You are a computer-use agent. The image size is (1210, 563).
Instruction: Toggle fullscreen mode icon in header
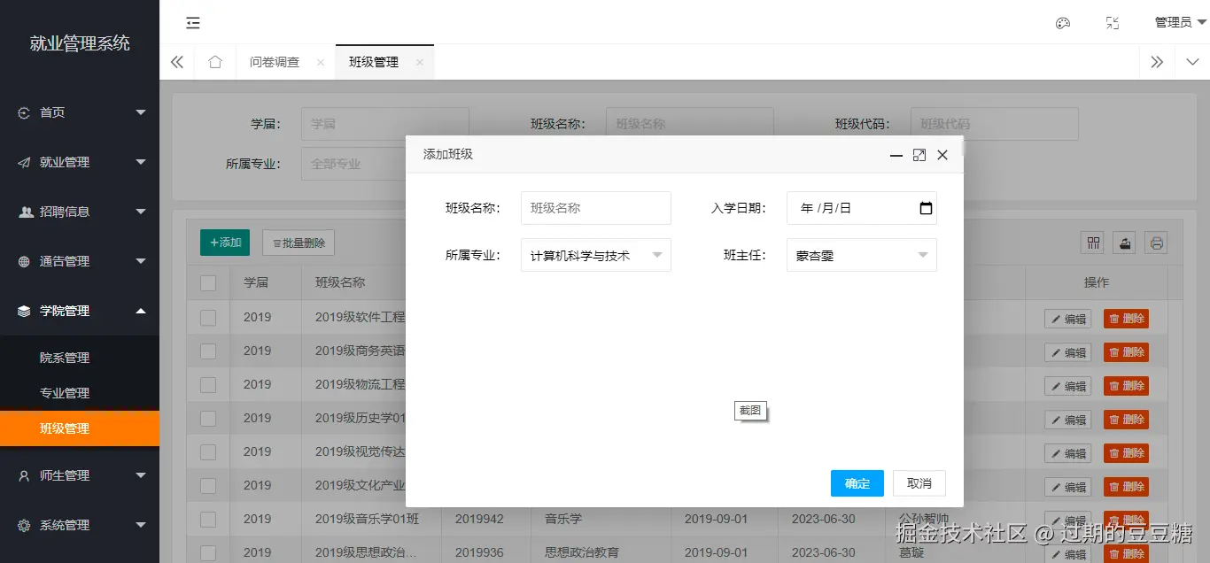point(1113,23)
